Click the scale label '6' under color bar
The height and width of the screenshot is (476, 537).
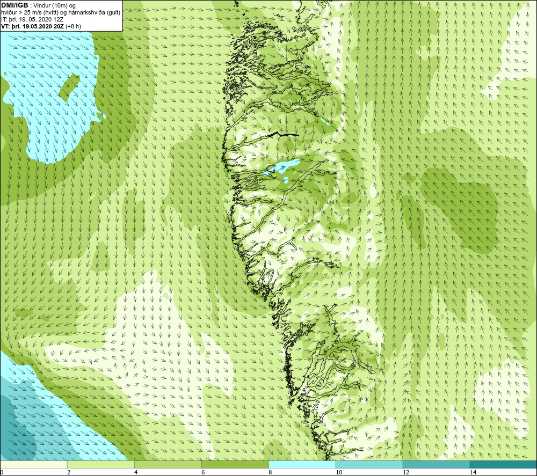click(203, 472)
